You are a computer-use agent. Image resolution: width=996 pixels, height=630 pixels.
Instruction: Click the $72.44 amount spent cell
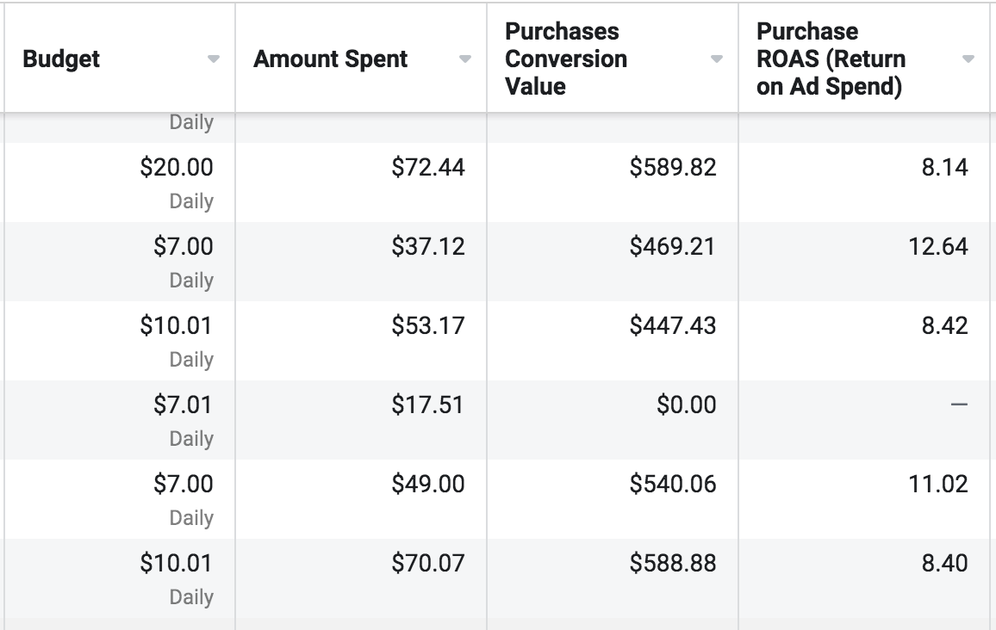(x=361, y=182)
